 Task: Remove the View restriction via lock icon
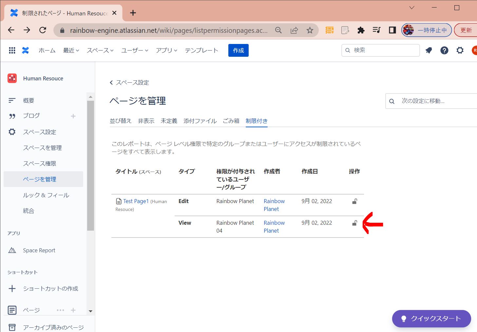pos(354,223)
